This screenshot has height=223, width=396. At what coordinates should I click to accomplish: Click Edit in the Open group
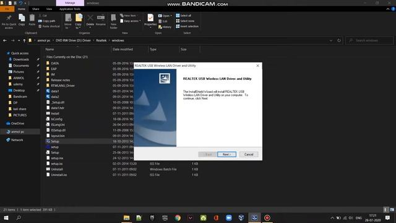(163, 21)
